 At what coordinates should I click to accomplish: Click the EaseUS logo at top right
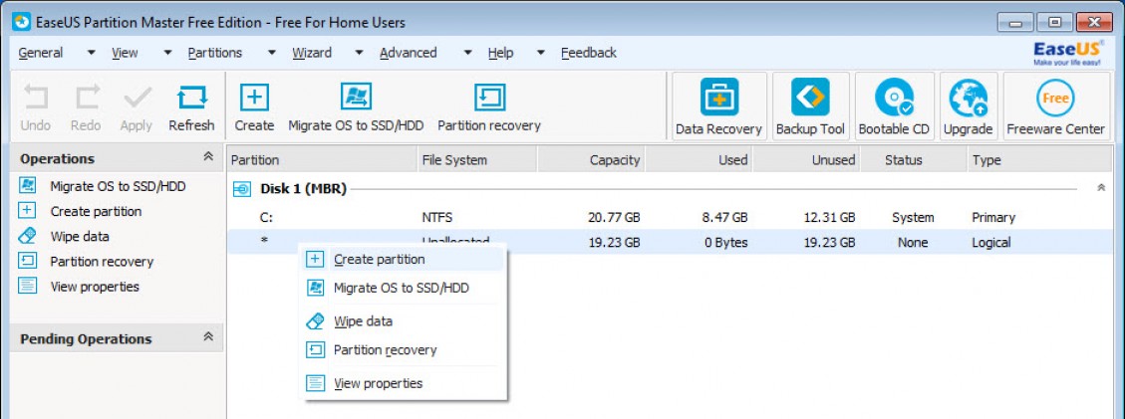1066,54
